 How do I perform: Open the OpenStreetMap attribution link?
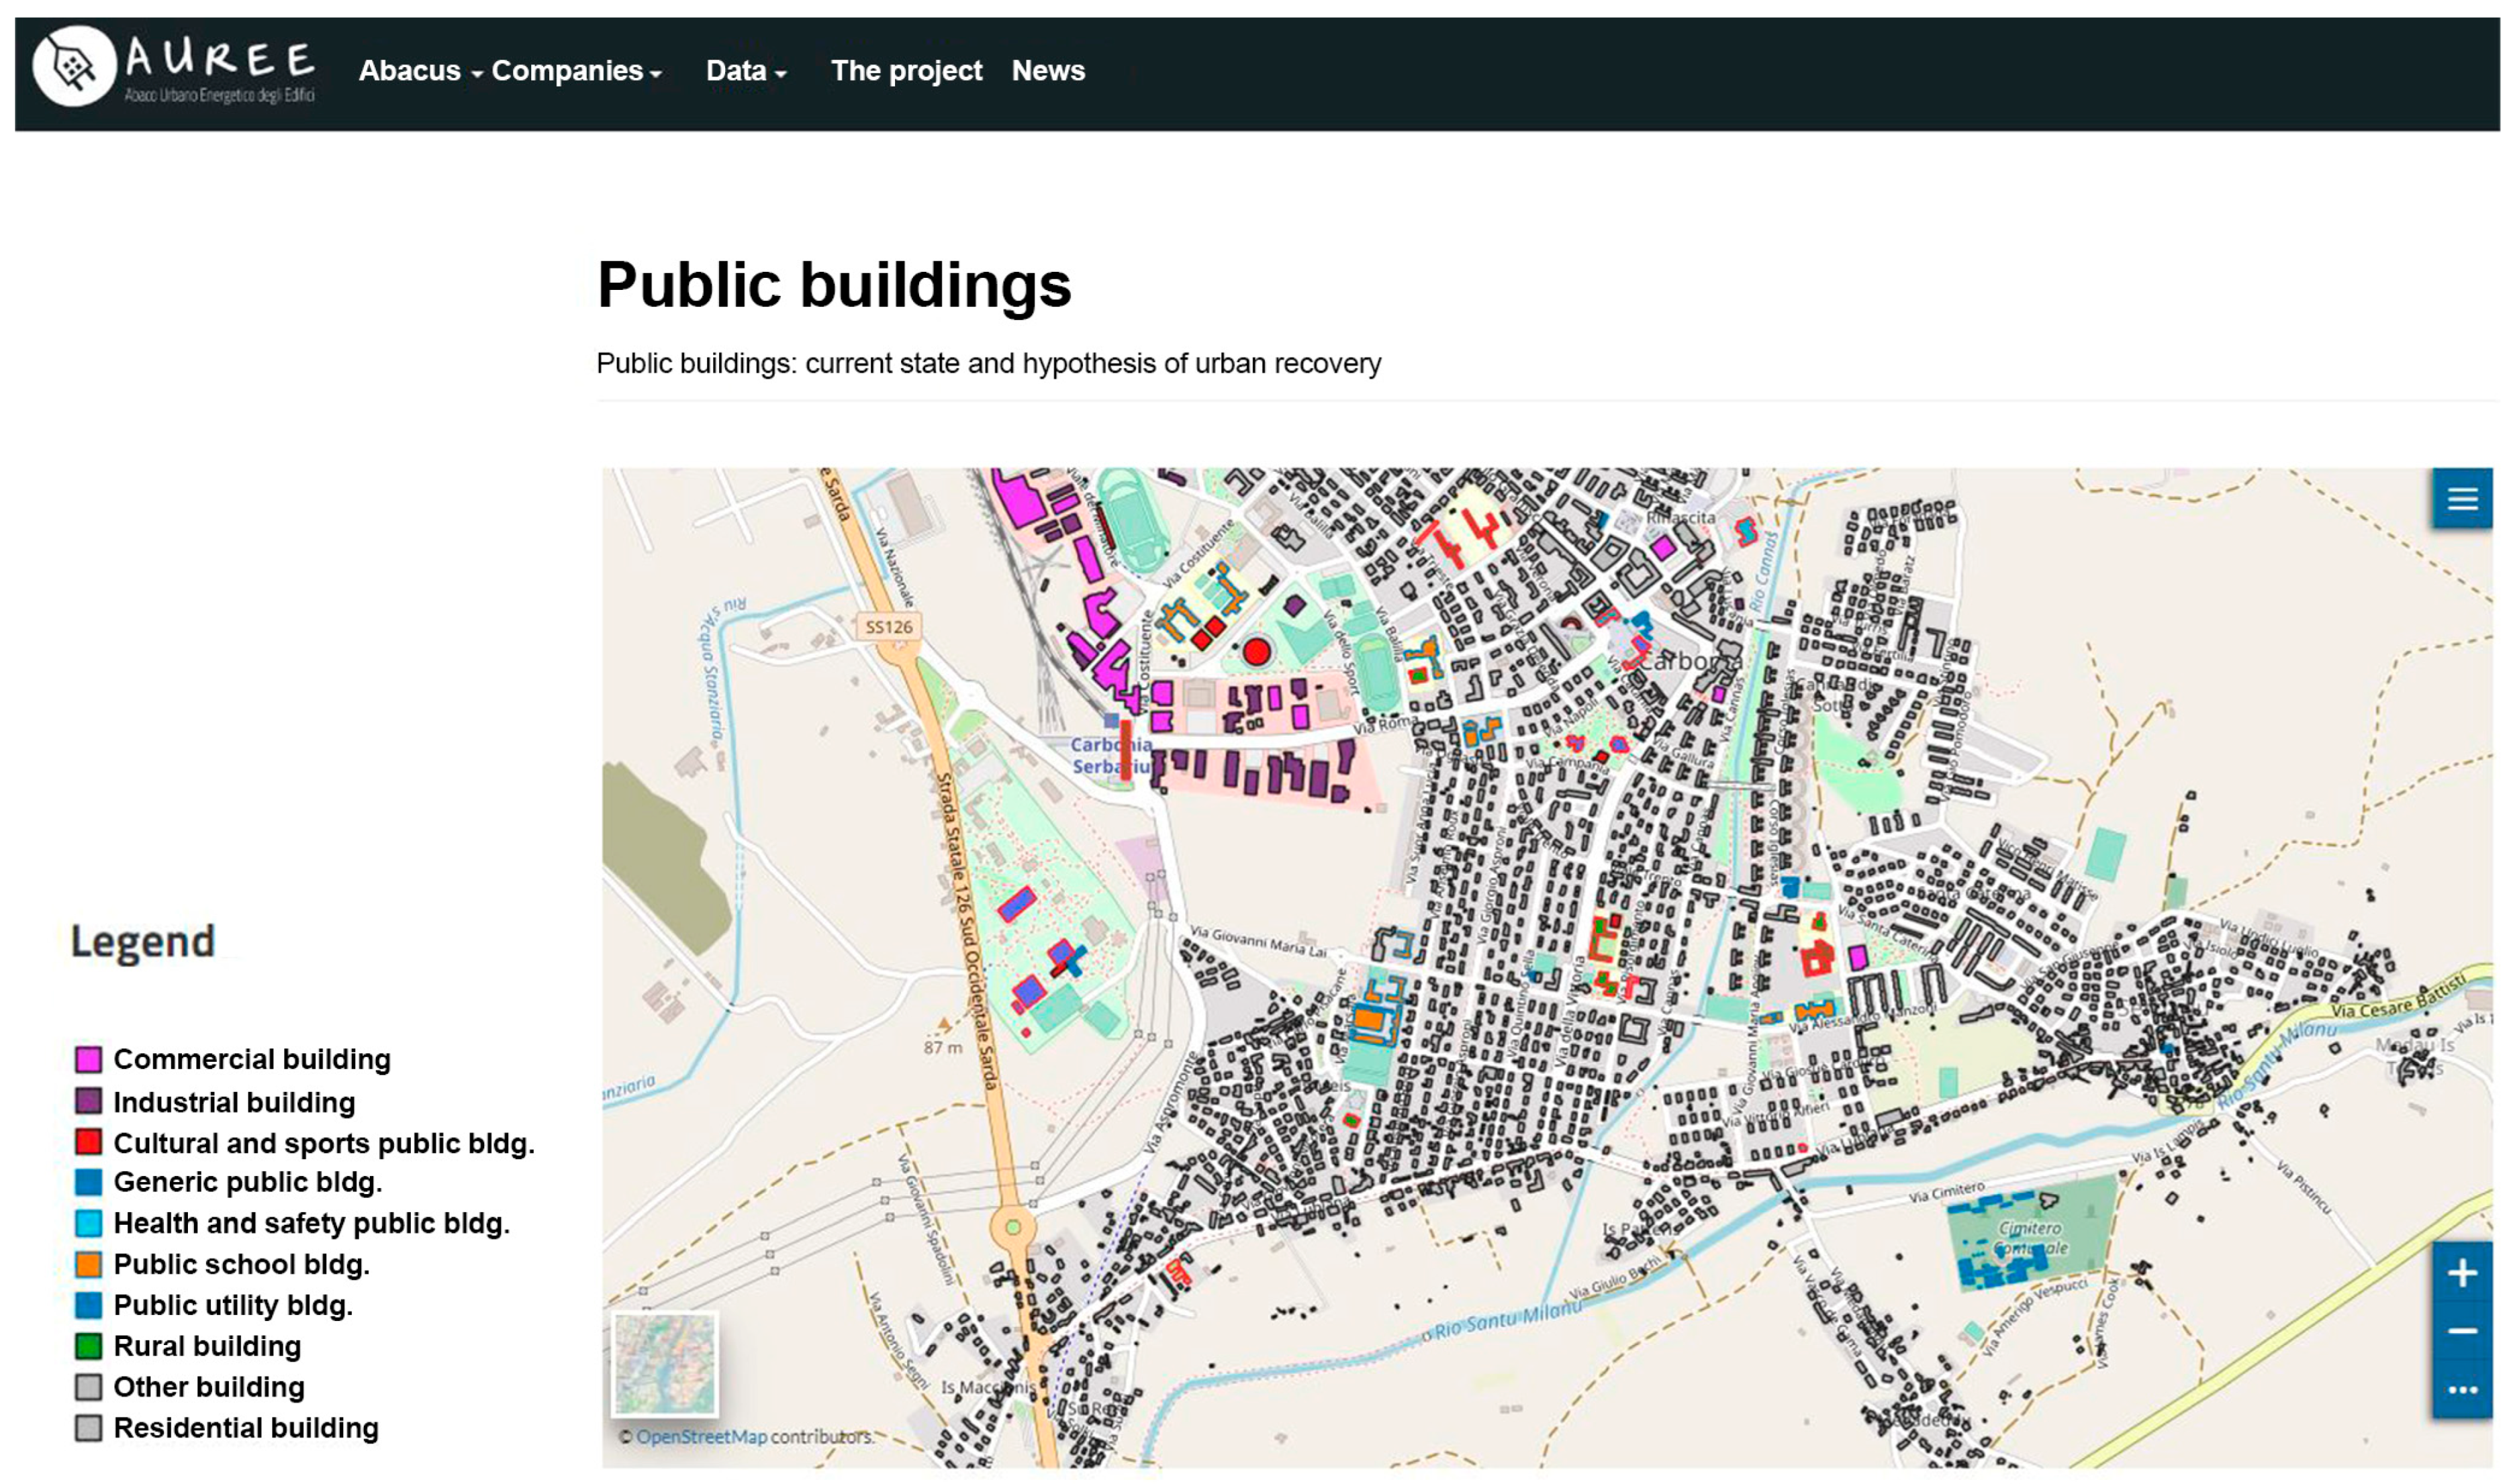pos(701,1437)
